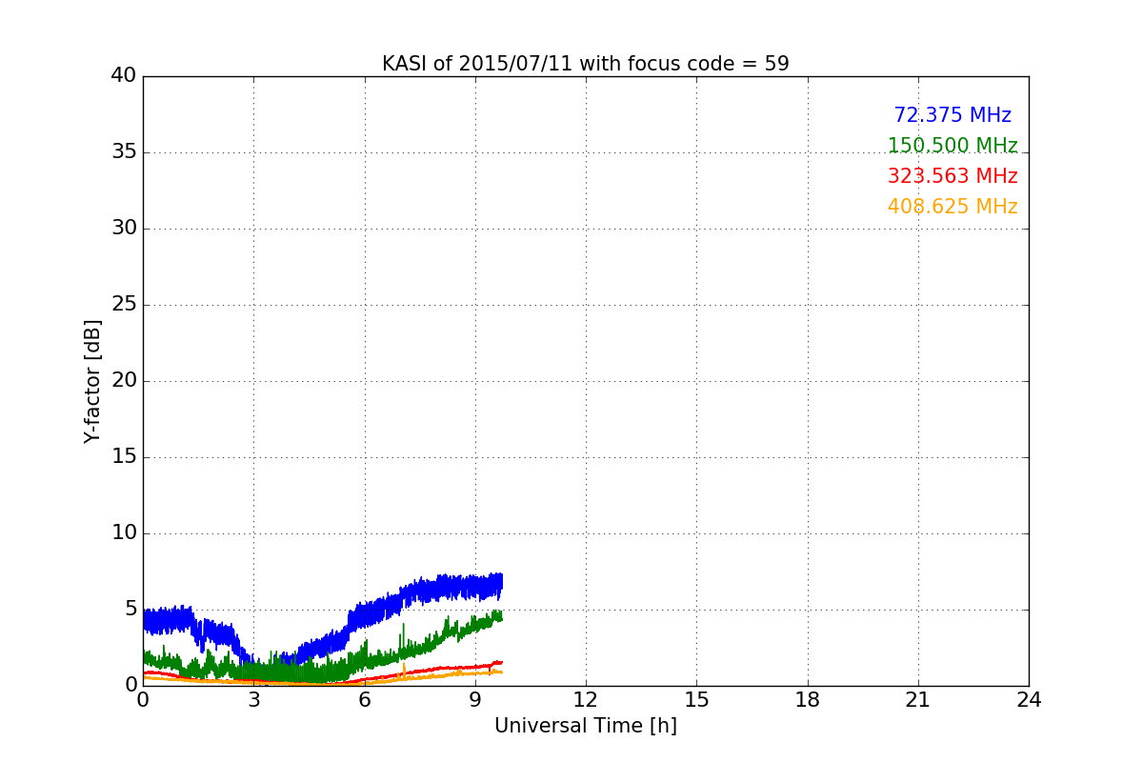Click the x-axis tick label 12
This screenshot has height=762, width=1143.
click(x=586, y=699)
